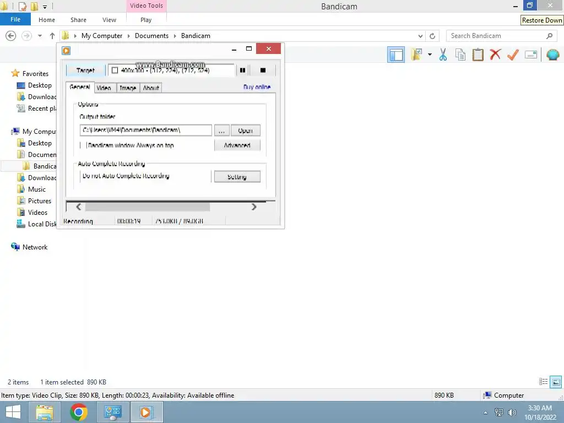Click the right arrow of Bandicam scrollbar

[254, 207]
